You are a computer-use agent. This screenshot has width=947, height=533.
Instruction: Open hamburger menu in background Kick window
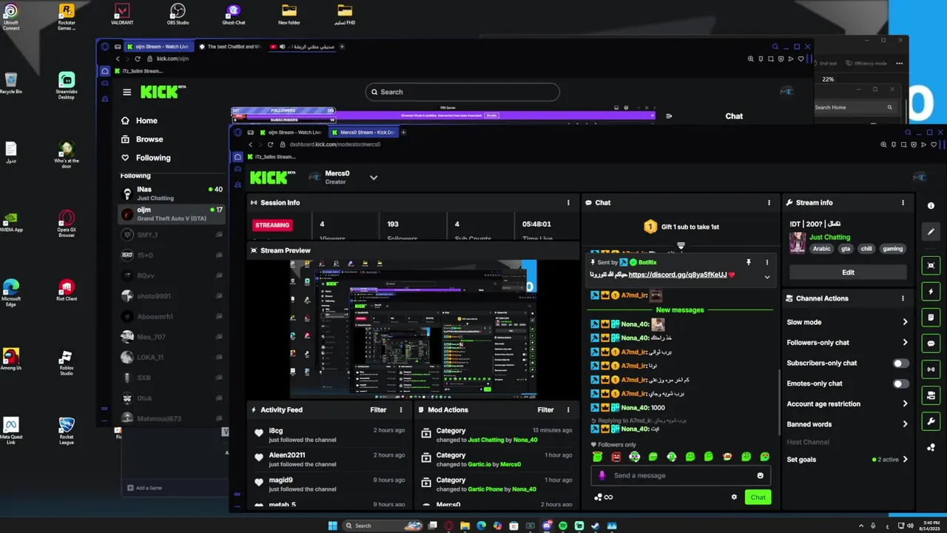point(127,92)
